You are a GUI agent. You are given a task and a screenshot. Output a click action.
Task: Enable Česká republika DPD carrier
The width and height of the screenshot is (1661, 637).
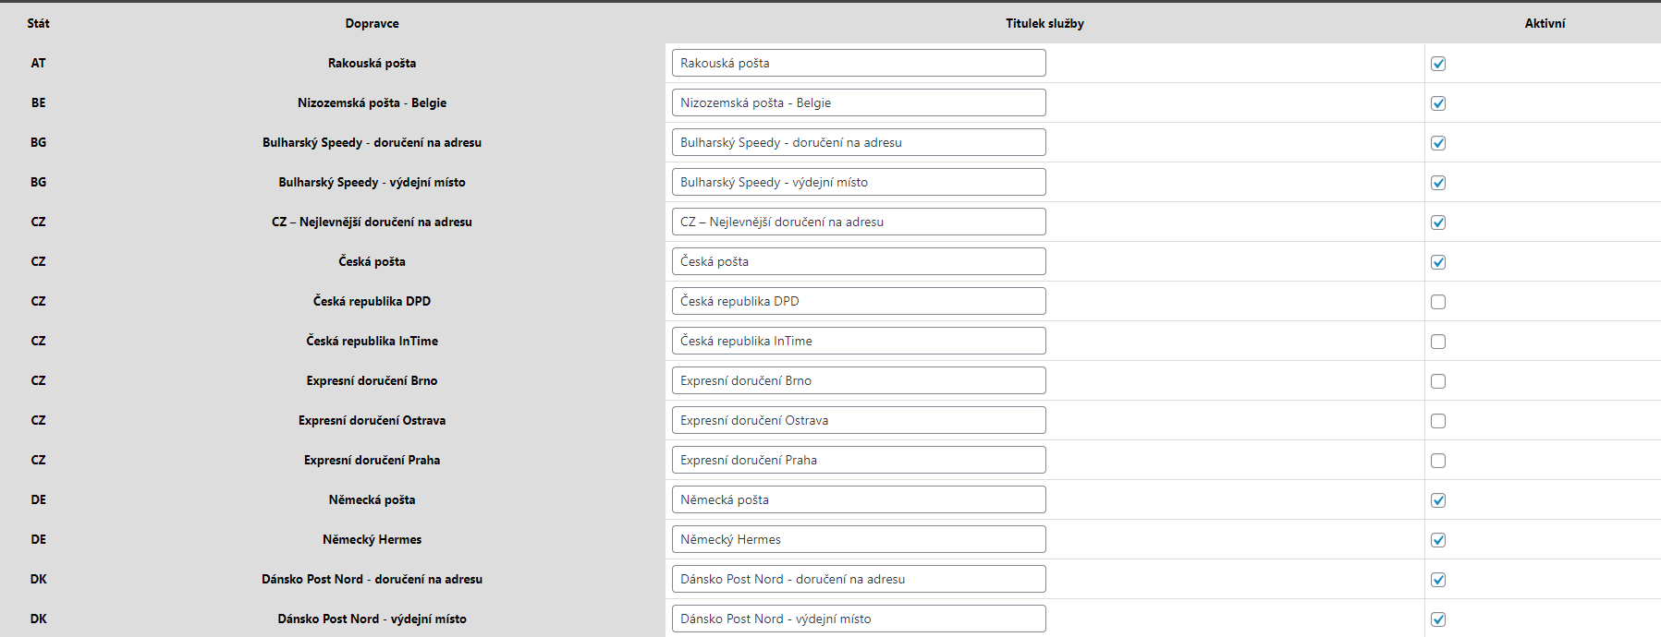coord(1438,302)
